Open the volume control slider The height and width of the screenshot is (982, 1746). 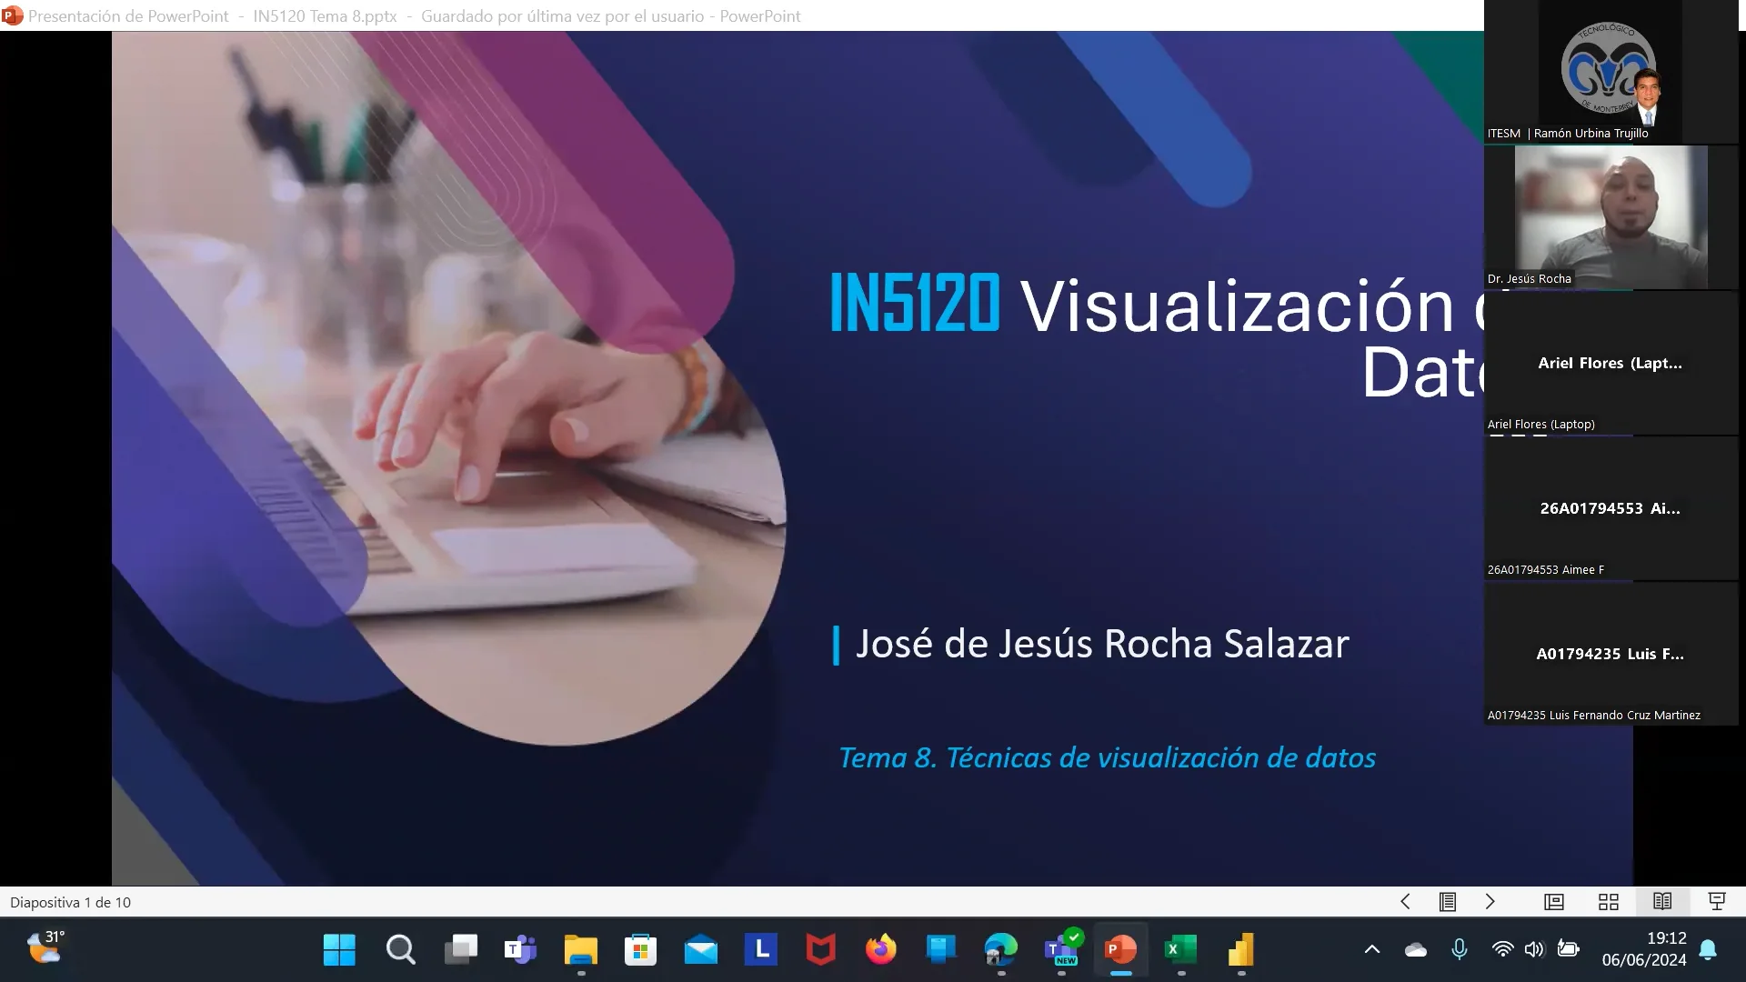[1535, 949]
